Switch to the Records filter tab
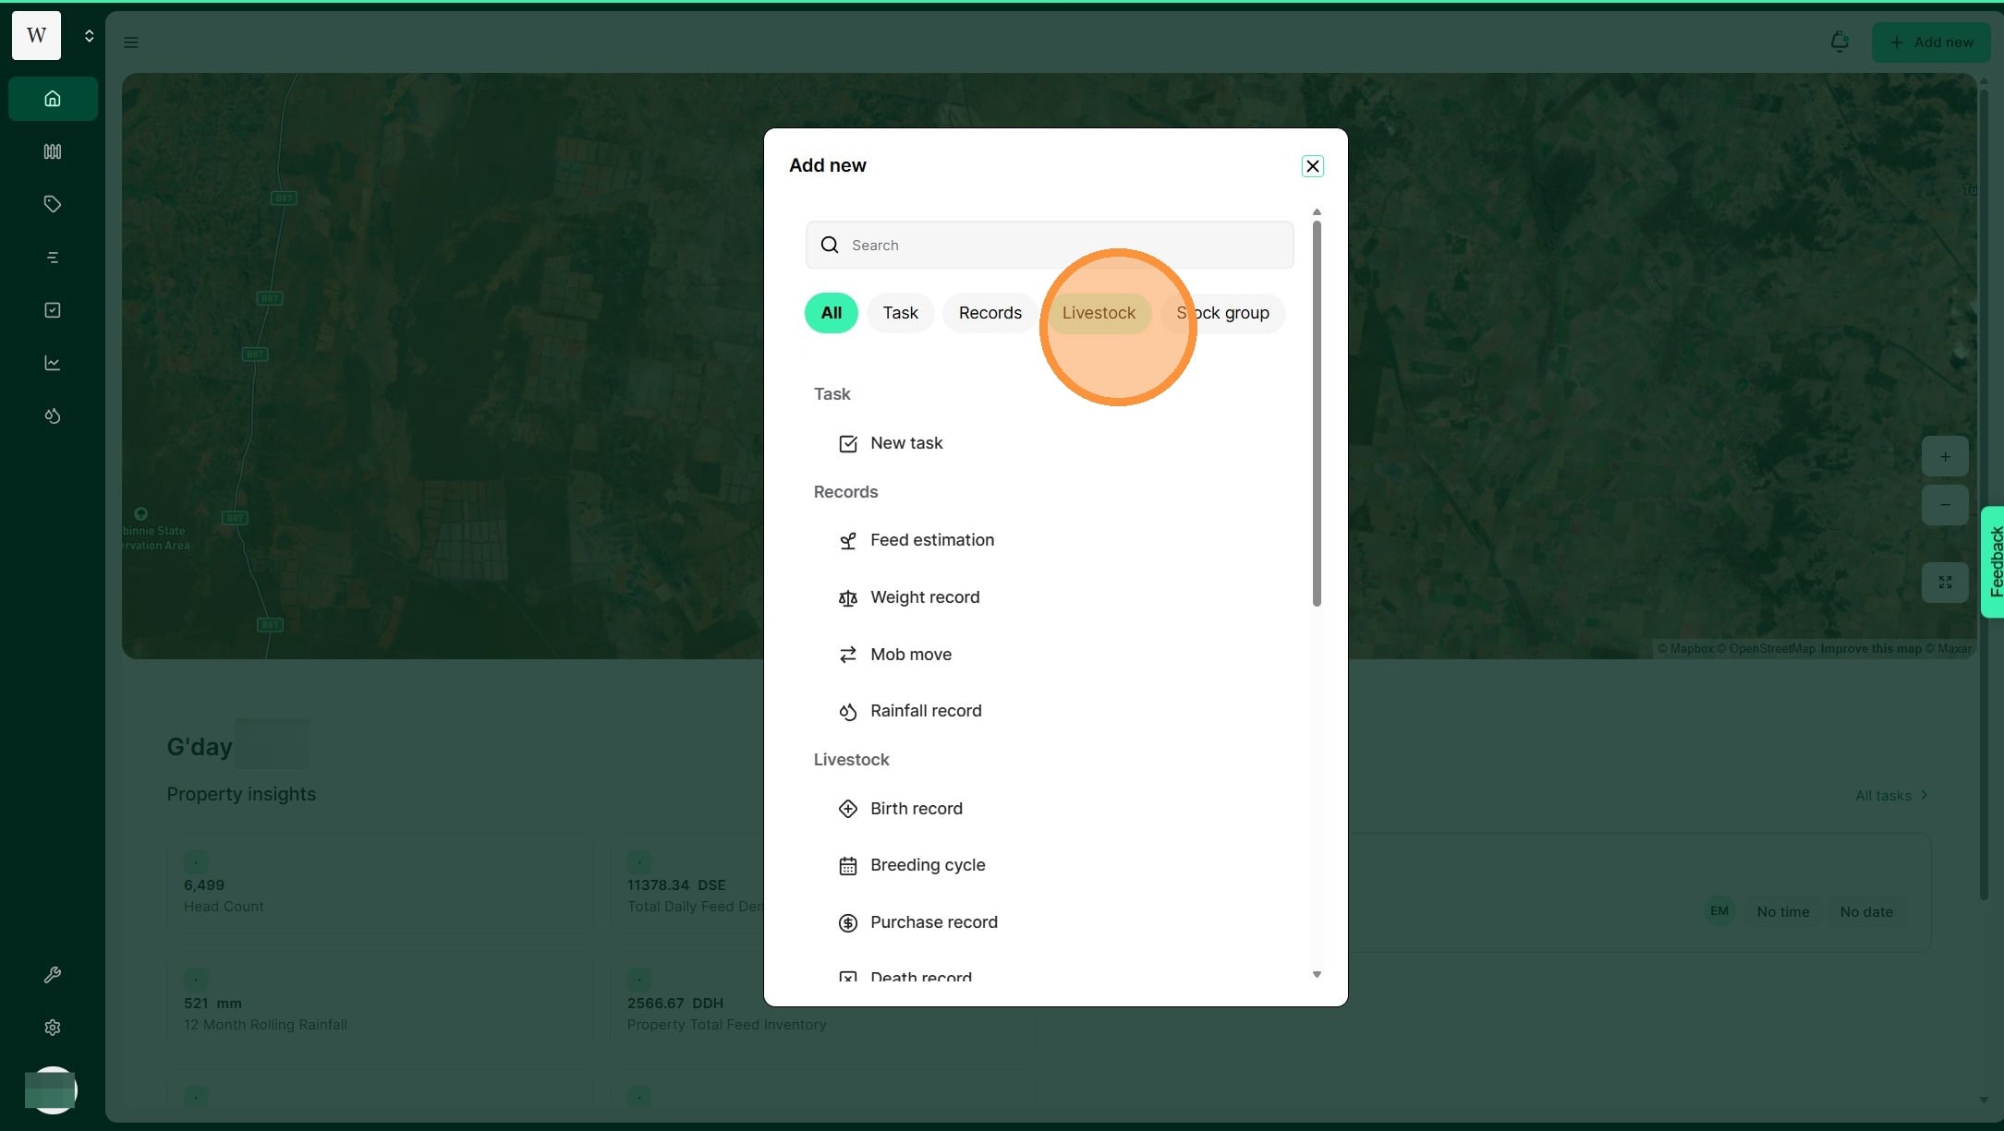The width and height of the screenshot is (2004, 1131). [x=990, y=313]
